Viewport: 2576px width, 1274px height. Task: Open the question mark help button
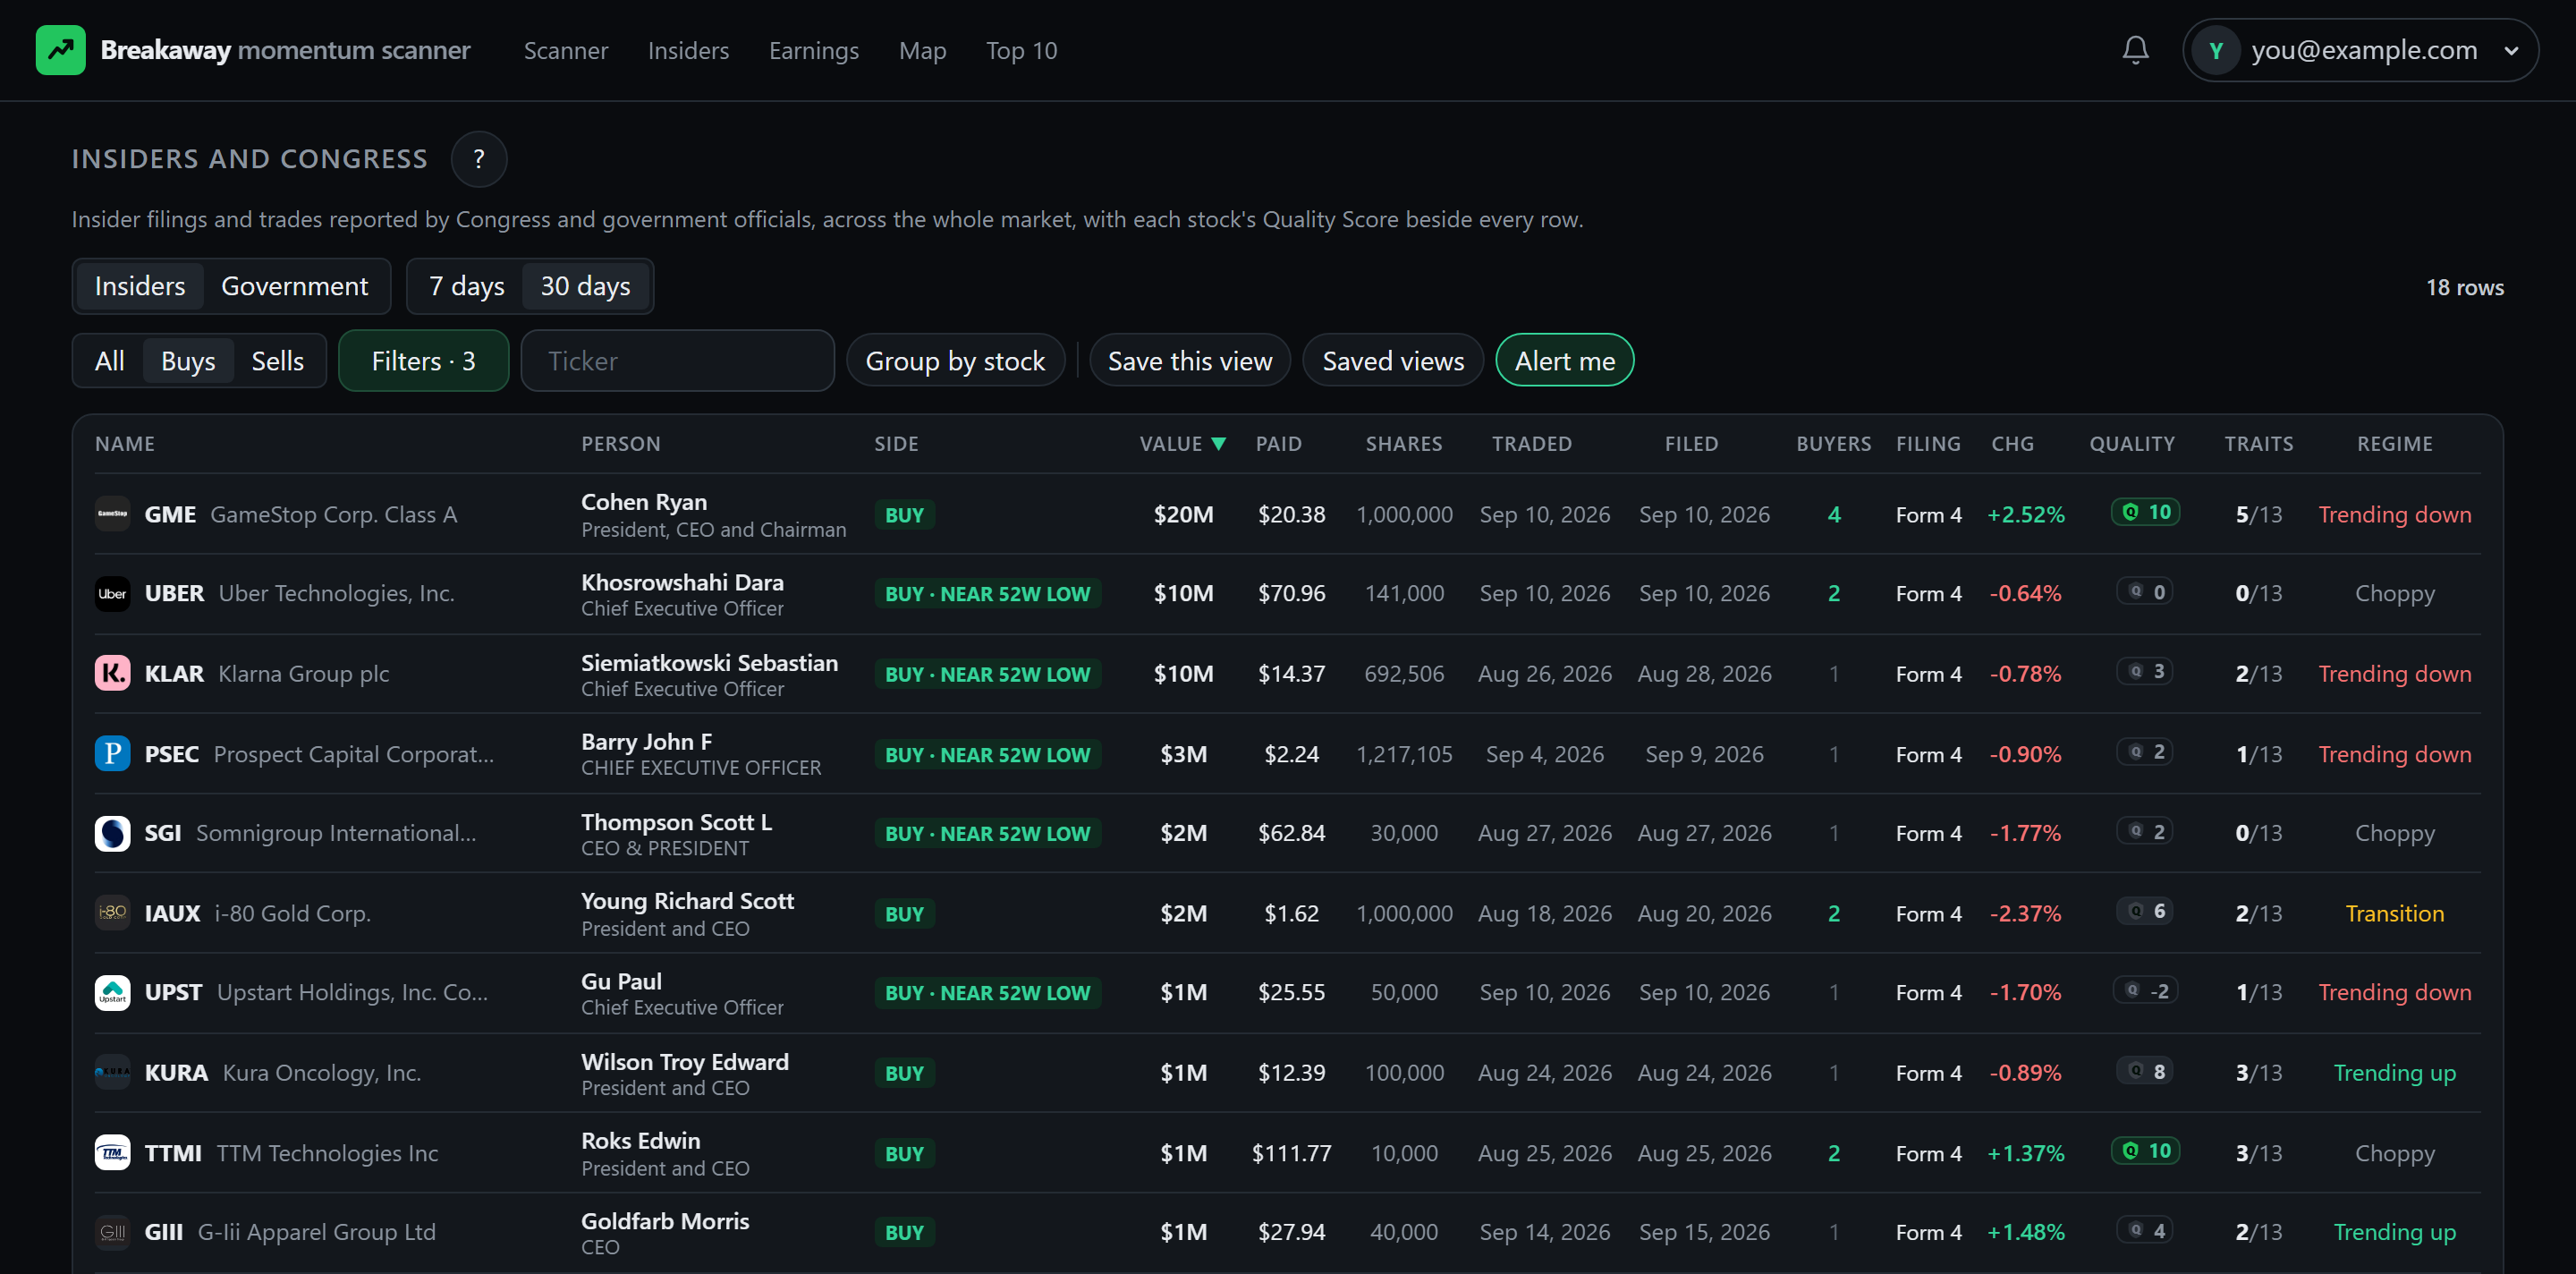point(479,159)
